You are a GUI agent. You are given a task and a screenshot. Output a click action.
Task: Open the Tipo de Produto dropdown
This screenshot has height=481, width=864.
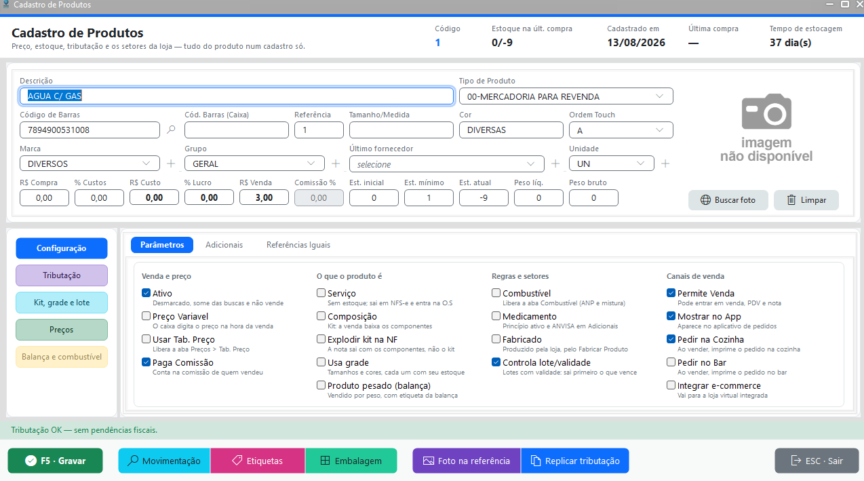pyautogui.click(x=566, y=96)
